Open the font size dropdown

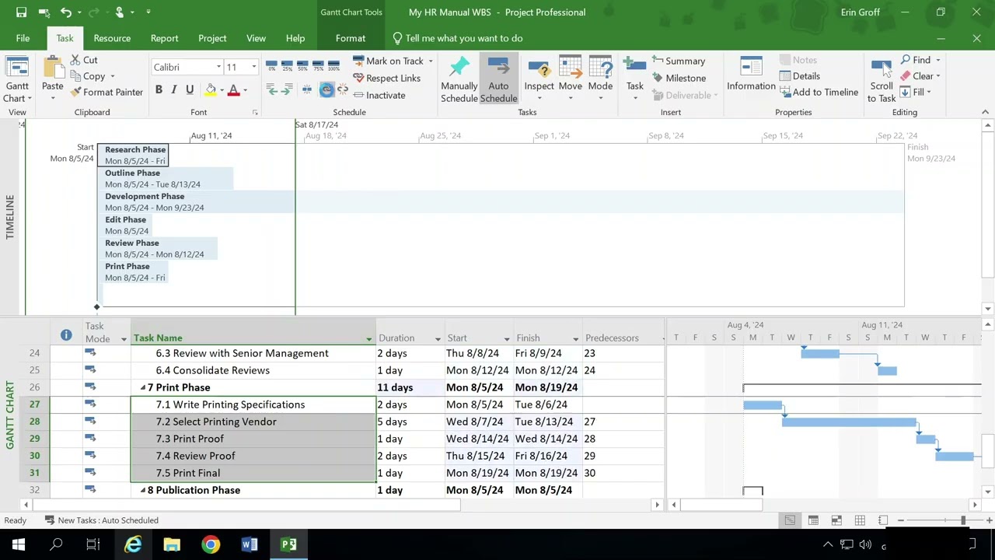[x=253, y=67]
